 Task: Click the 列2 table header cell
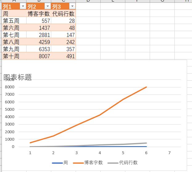click(x=39, y=6)
